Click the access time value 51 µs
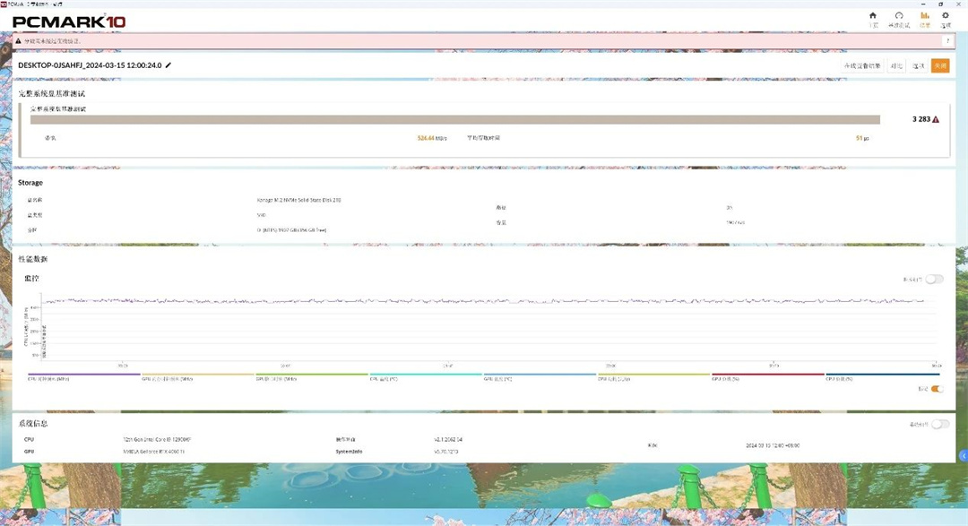The width and height of the screenshot is (968, 526). tap(862, 138)
